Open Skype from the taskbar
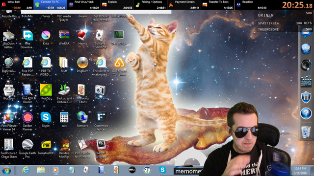314x176 pixels. pos(162,170)
